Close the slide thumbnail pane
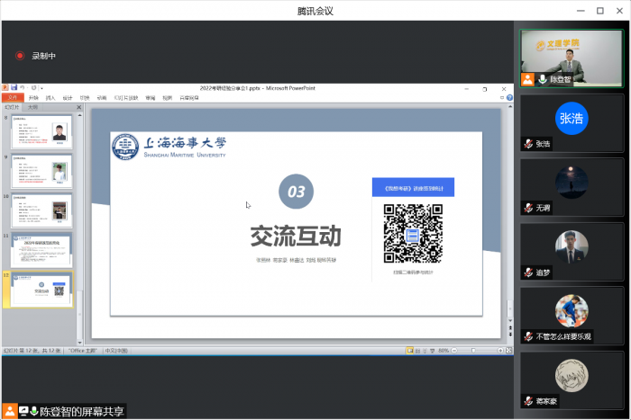Viewport: 631px width, 420px height. coord(79,107)
